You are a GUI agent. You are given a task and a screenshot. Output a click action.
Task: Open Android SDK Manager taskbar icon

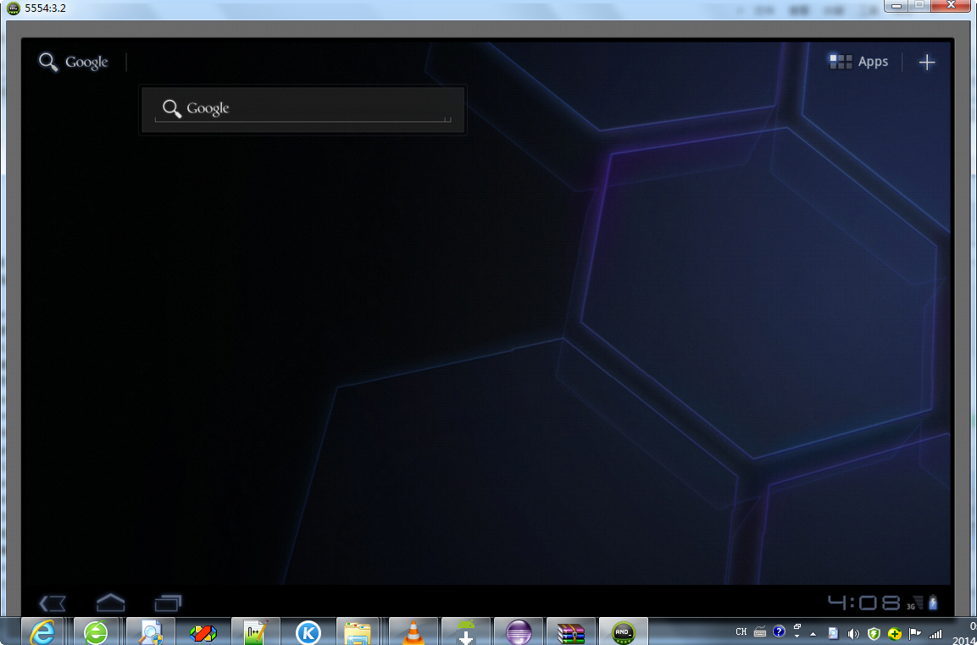coord(465,632)
